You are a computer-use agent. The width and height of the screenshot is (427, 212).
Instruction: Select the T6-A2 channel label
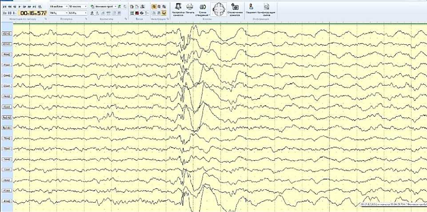6,138
